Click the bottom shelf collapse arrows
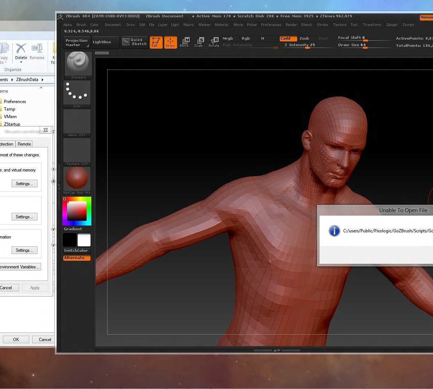The image size is (433, 389). pos(277,350)
